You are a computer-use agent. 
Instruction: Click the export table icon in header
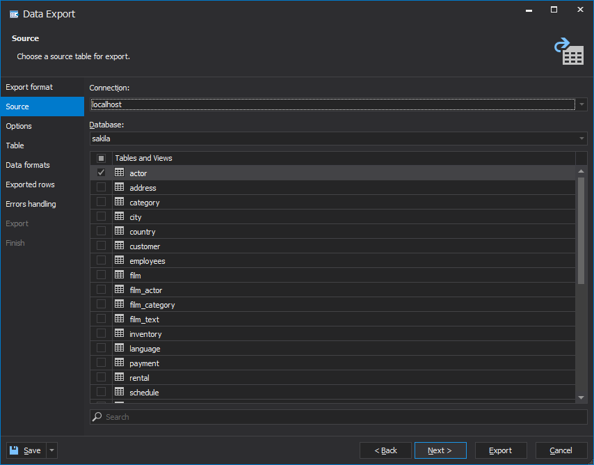tap(569, 52)
